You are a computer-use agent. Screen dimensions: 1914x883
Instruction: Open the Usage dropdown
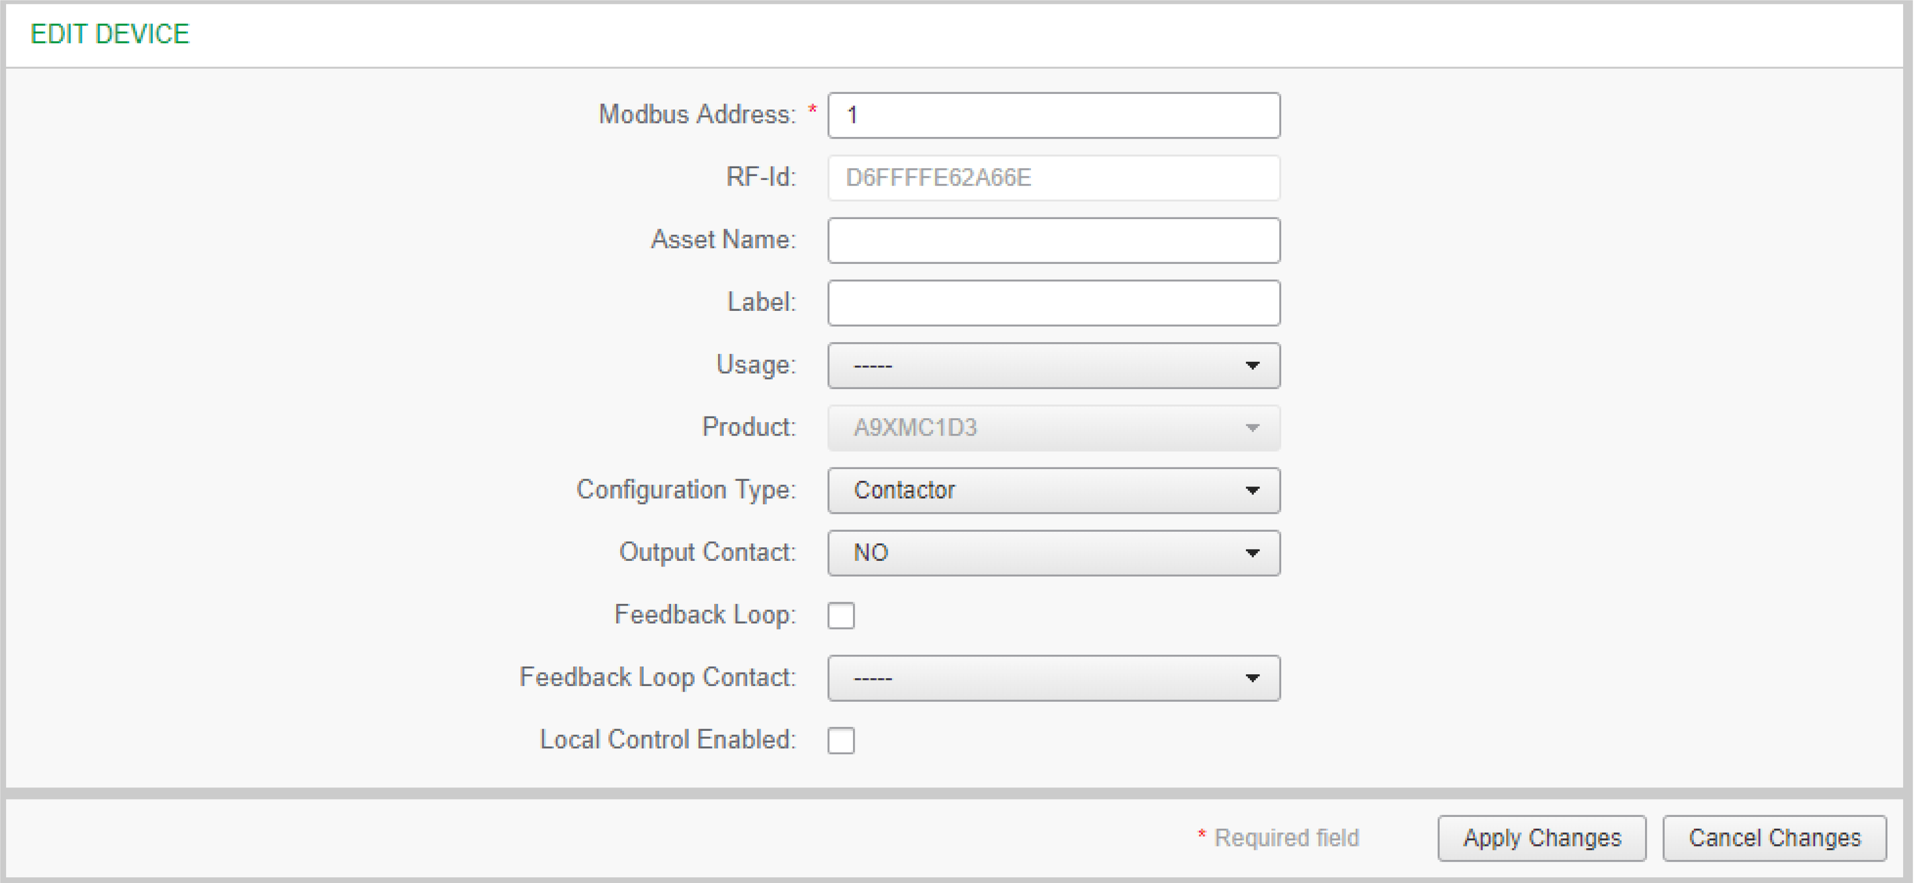(1053, 365)
